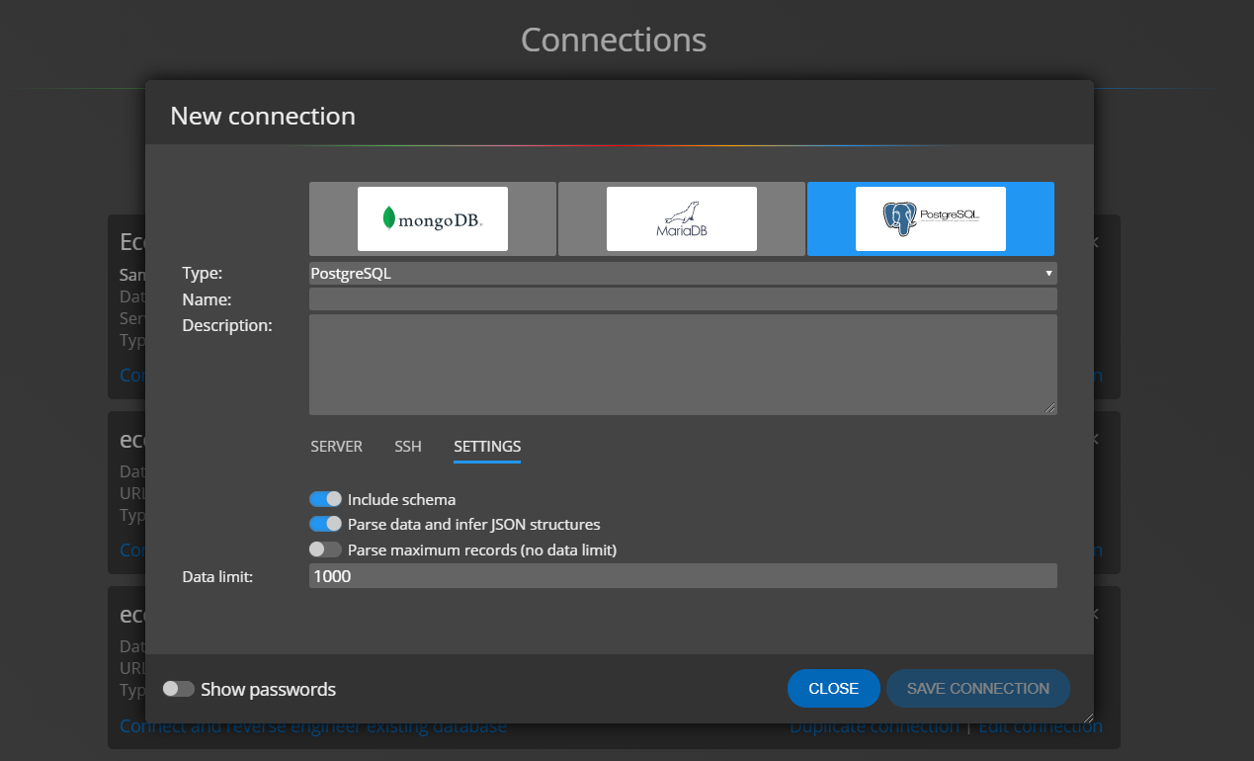This screenshot has height=761, width=1254.
Task: Enable Parse maximum records (no data limit)
Action: [325, 550]
